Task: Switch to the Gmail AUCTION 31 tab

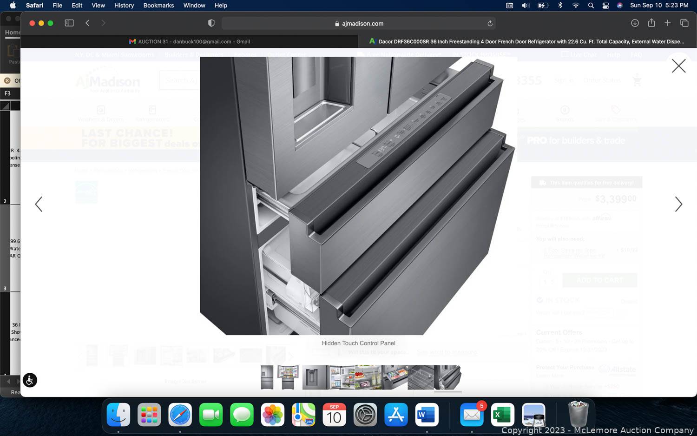Action: click(x=190, y=41)
